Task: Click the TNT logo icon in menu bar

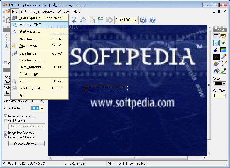Action: click(x=8, y=11)
